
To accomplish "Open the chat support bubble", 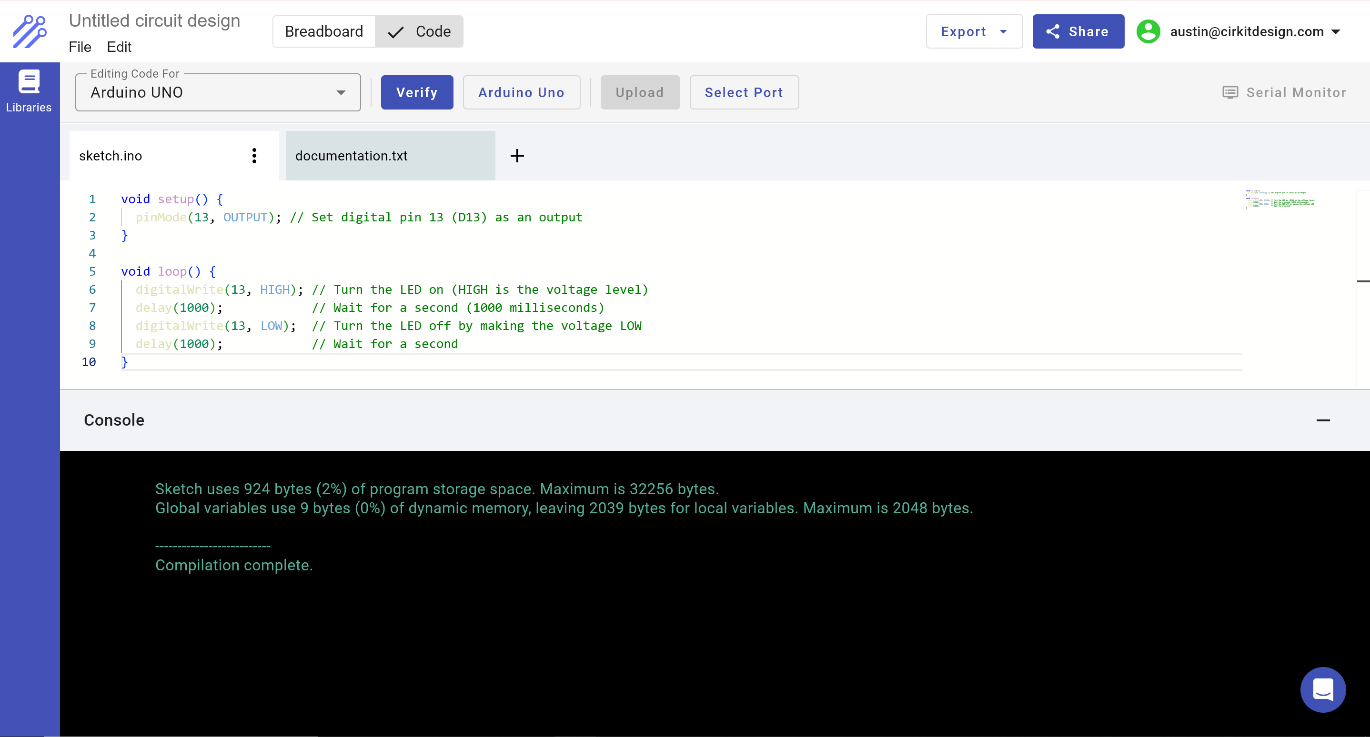I will pos(1323,689).
